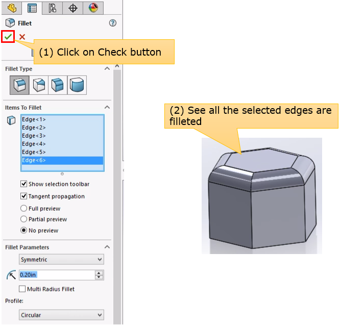Image resolution: width=341 pixels, height=327 pixels.
Task: Enable Multi Radius Fillet checkbox
Action: point(22,289)
